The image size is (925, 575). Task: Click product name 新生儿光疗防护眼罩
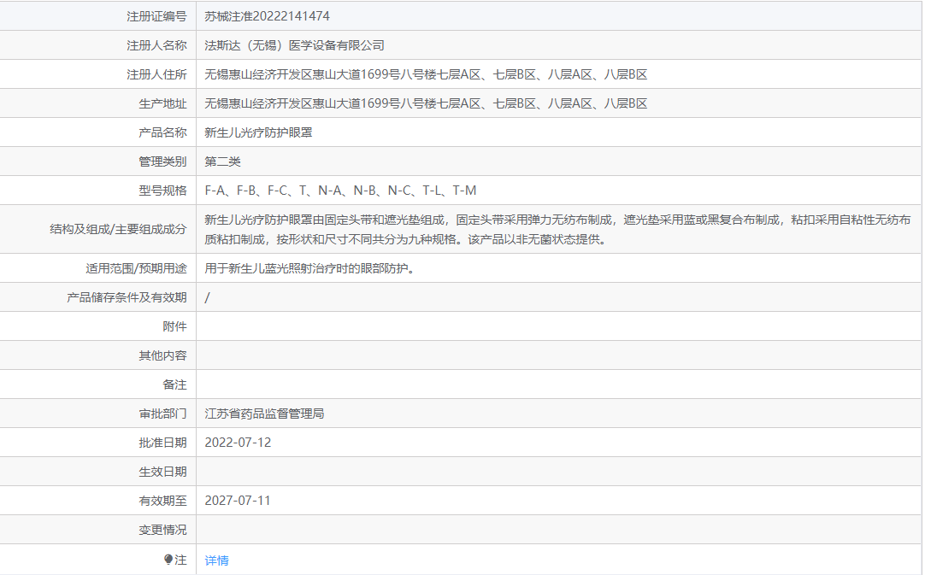tap(258, 132)
